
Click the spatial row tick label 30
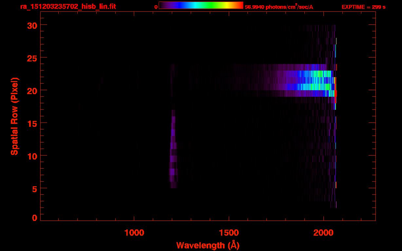tap(32, 25)
